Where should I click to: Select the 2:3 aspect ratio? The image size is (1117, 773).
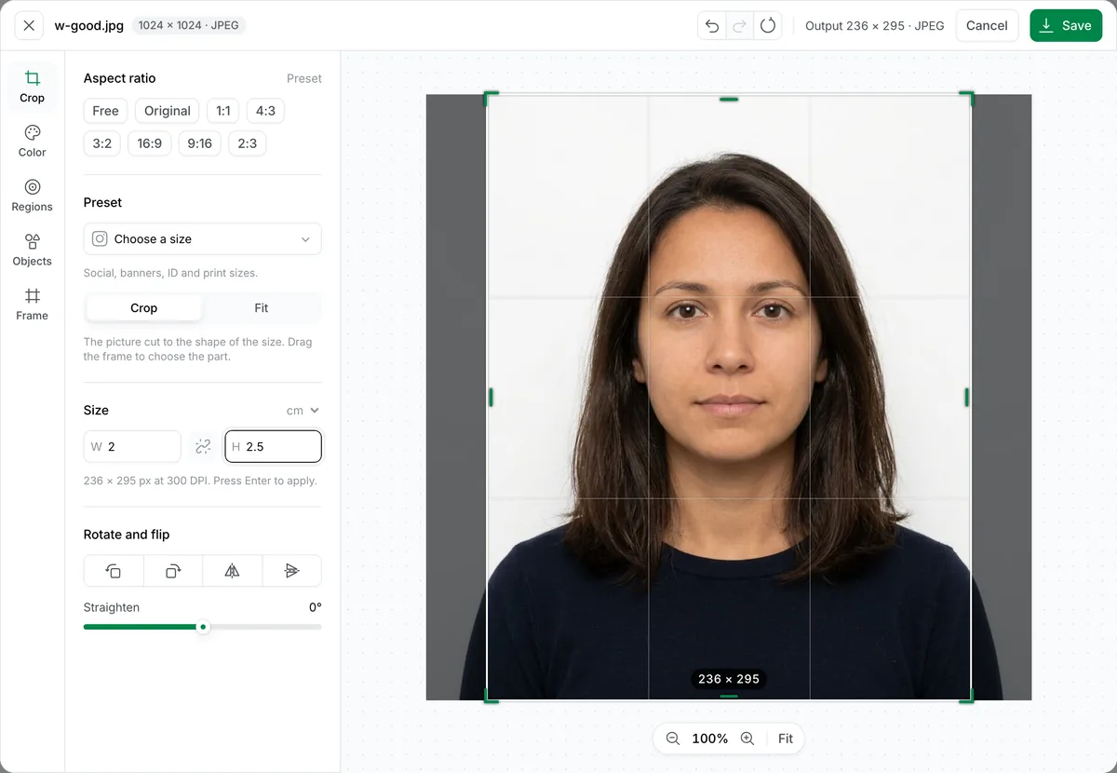[x=247, y=143]
